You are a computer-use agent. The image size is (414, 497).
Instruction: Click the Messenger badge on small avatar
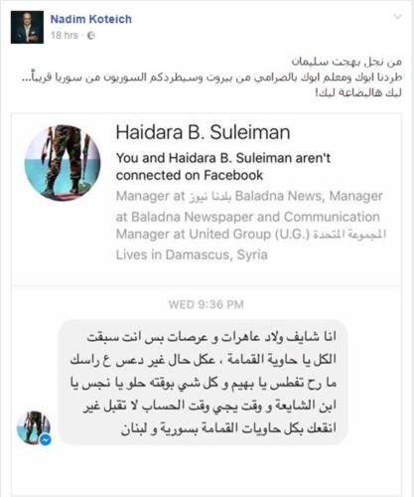point(46,439)
